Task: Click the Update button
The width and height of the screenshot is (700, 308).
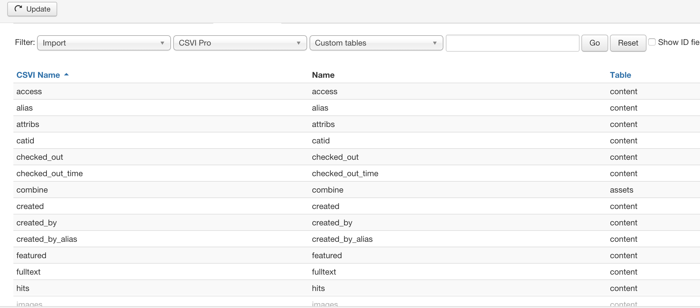Action: tap(32, 9)
